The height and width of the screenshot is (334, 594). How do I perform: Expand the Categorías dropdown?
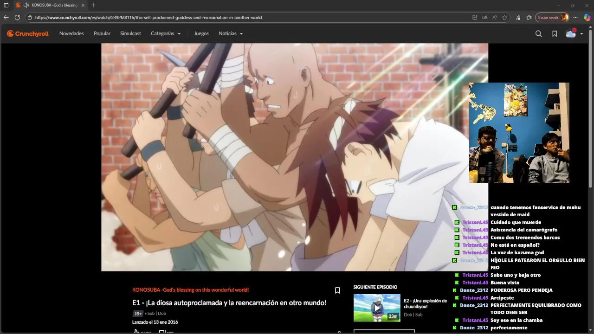point(166,33)
